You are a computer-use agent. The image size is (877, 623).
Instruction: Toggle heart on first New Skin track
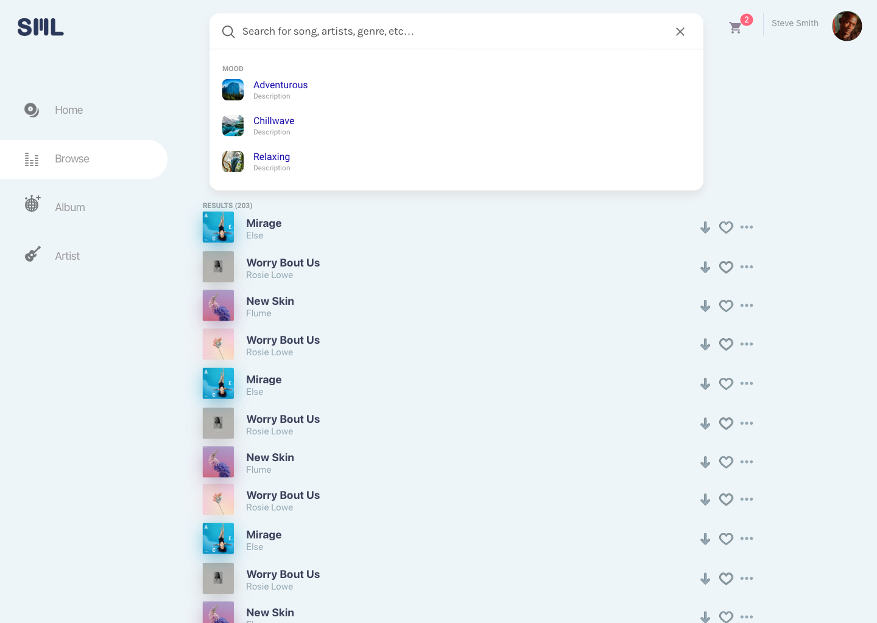point(726,306)
